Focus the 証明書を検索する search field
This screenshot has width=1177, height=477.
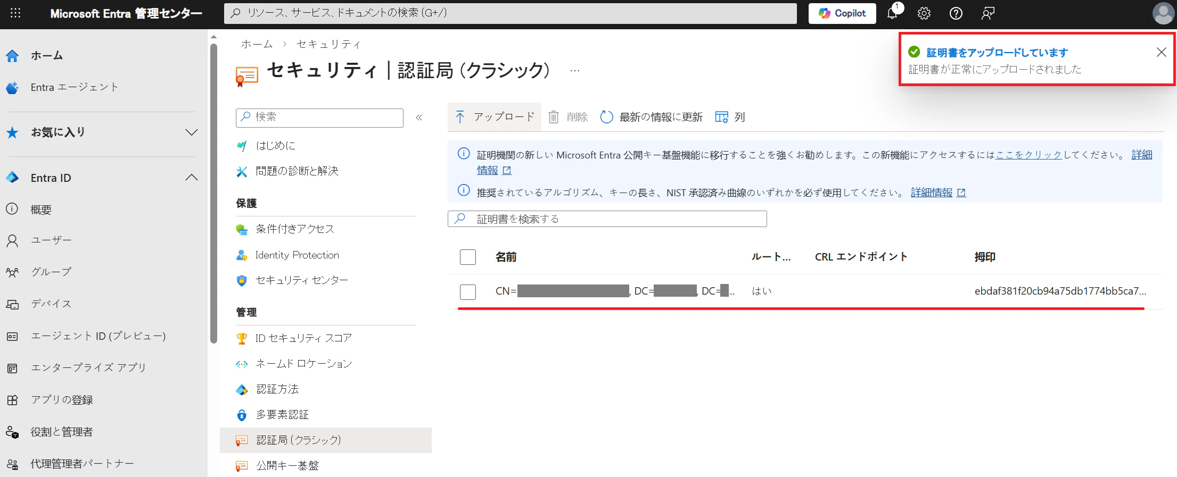[x=607, y=219]
